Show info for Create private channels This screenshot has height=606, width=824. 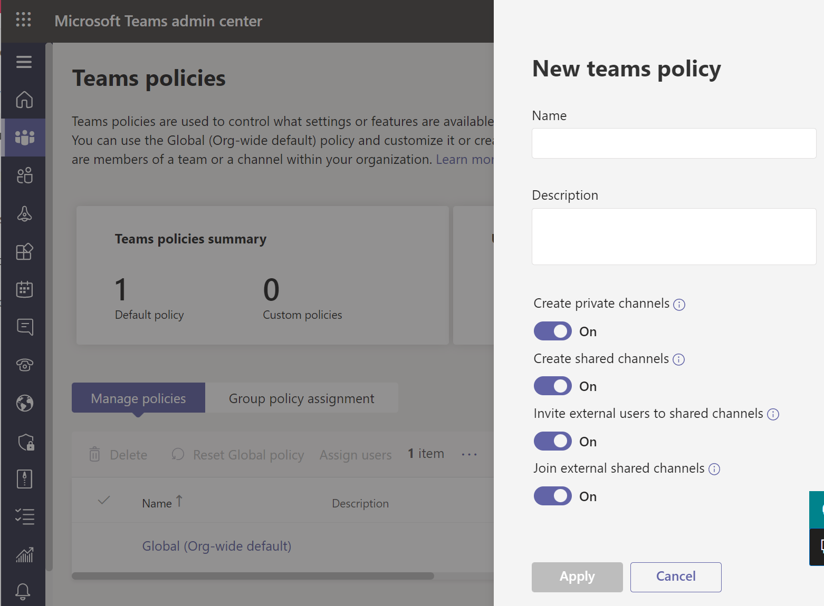click(679, 305)
